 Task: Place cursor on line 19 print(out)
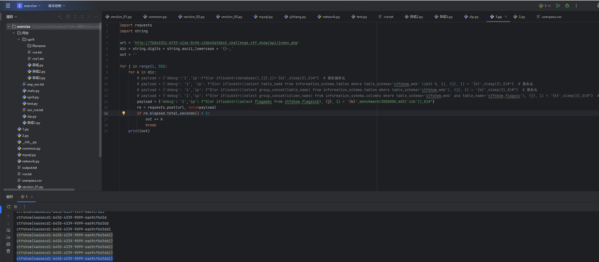click(x=139, y=131)
